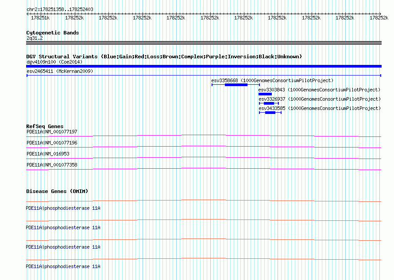Open the first PDE11A|phosphodiesterase 11A OMIM link
The height and width of the screenshot is (280, 394).
[63, 208]
